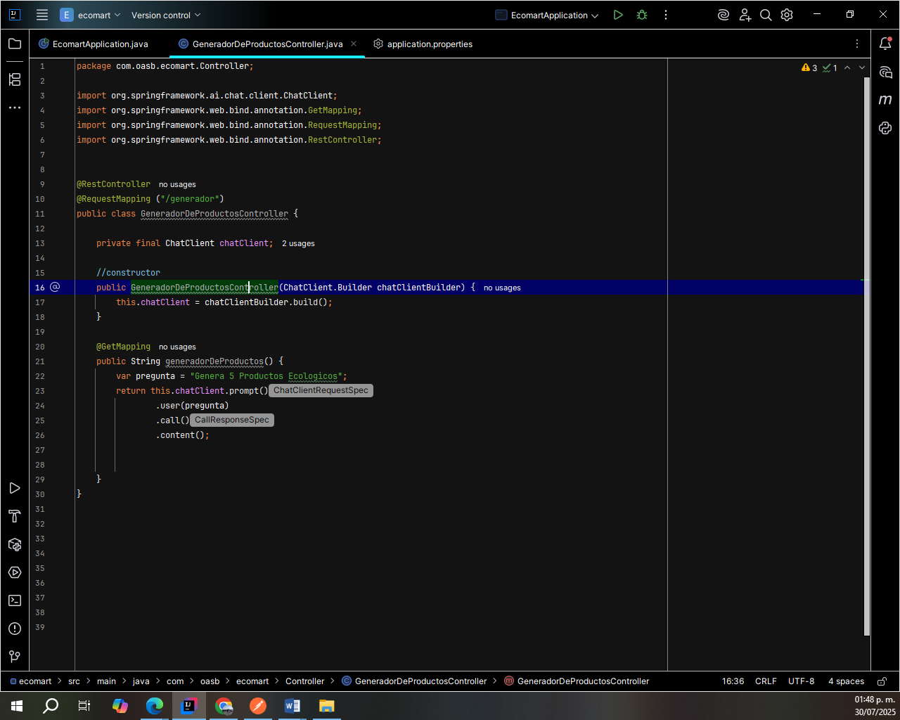
Task: Click '2 usages' hint on chatClient field
Action: pyautogui.click(x=298, y=243)
